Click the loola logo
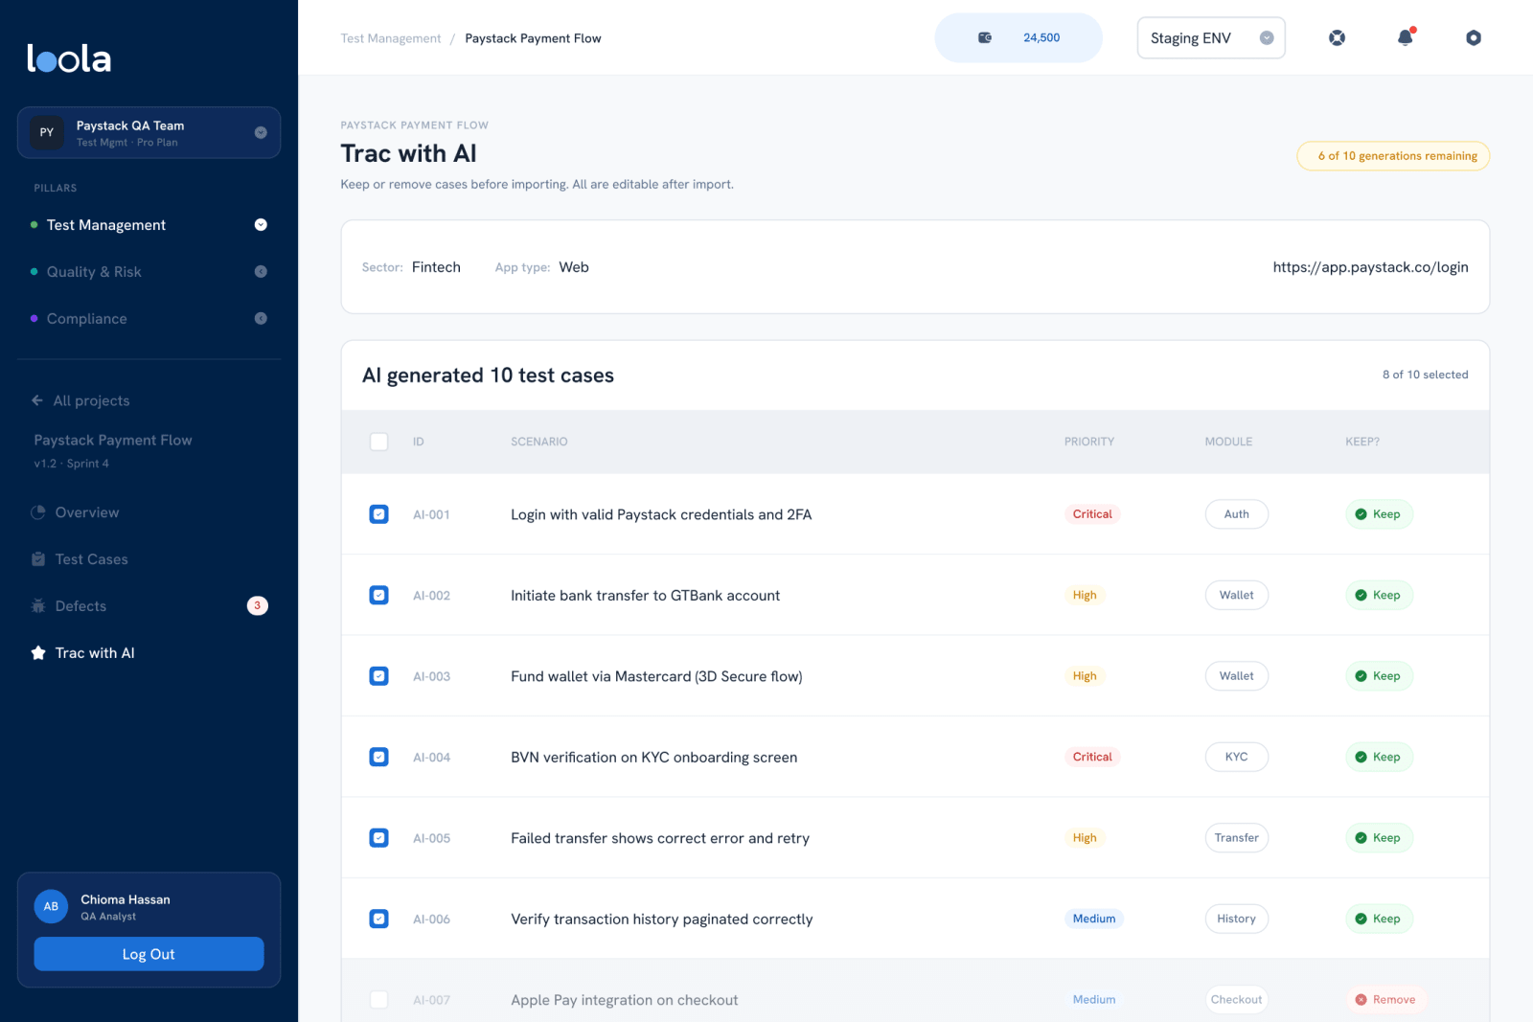 click(69, 58)
